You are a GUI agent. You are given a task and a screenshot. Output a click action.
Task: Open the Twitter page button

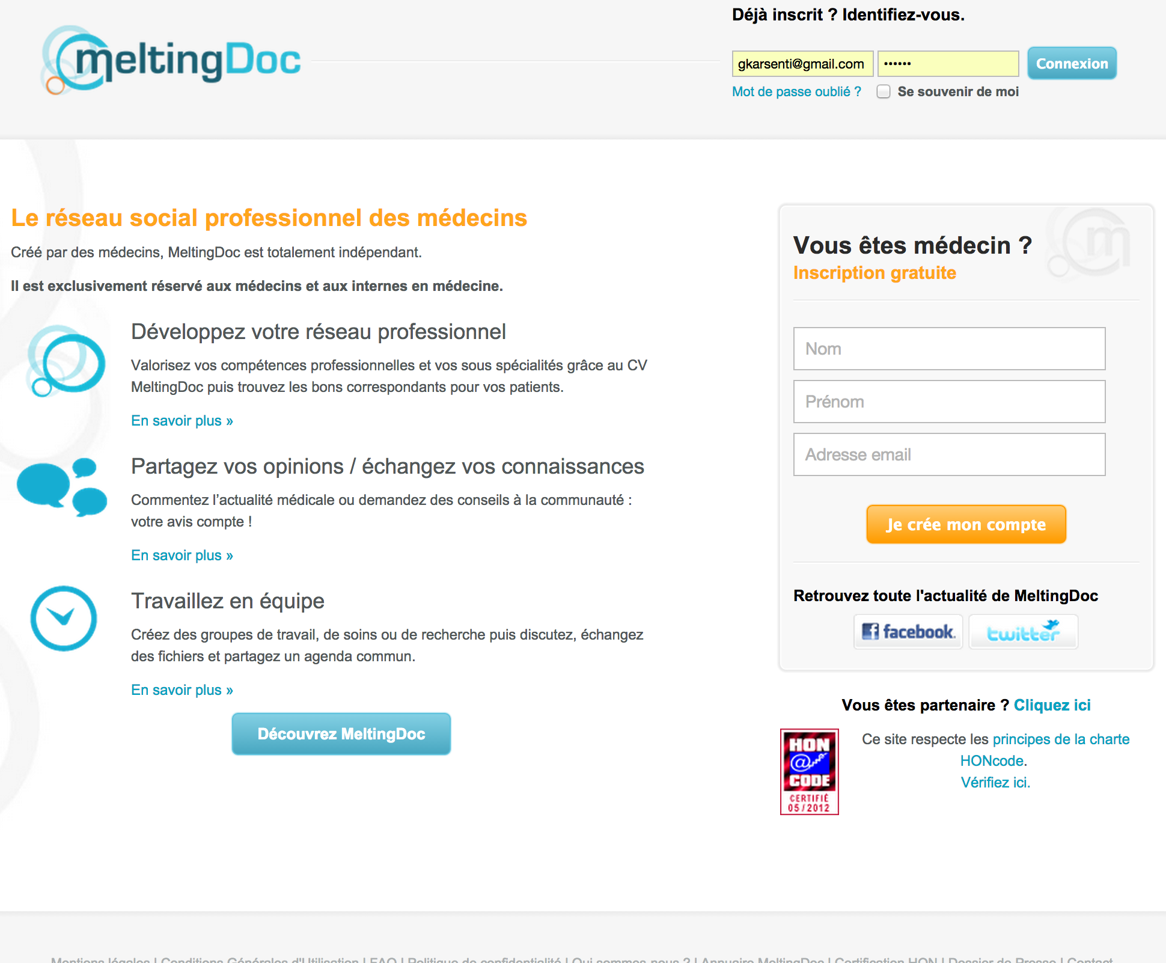click(1024, 632)
